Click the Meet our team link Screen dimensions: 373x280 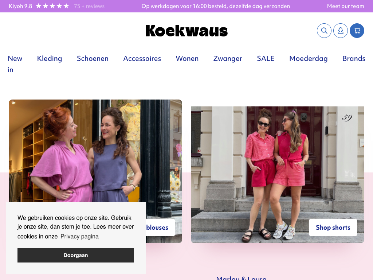[x=345, y=6]
